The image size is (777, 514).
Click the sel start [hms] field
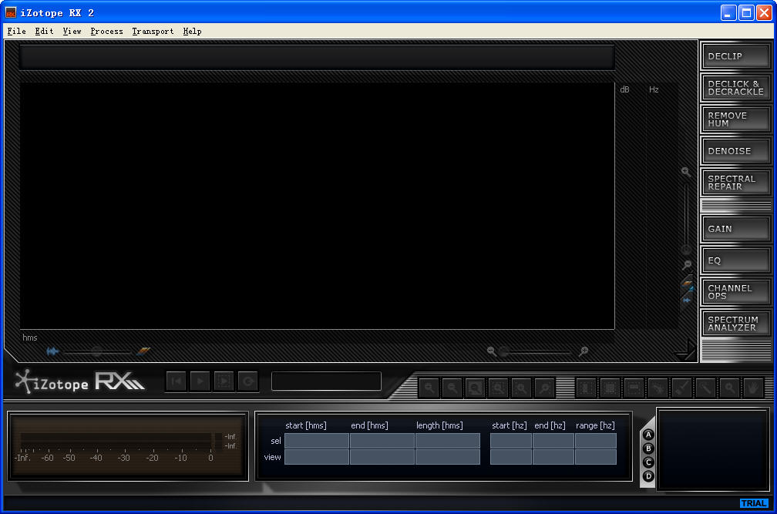tap(317, 441)
